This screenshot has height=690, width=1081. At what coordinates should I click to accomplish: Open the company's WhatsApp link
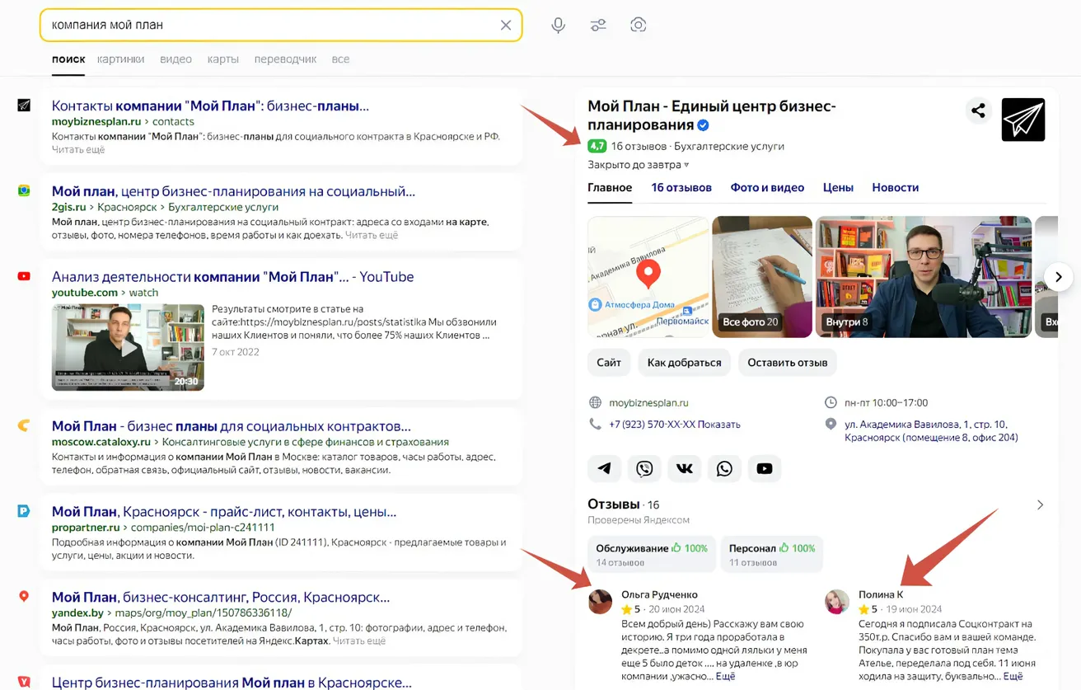tap(724, 468)
